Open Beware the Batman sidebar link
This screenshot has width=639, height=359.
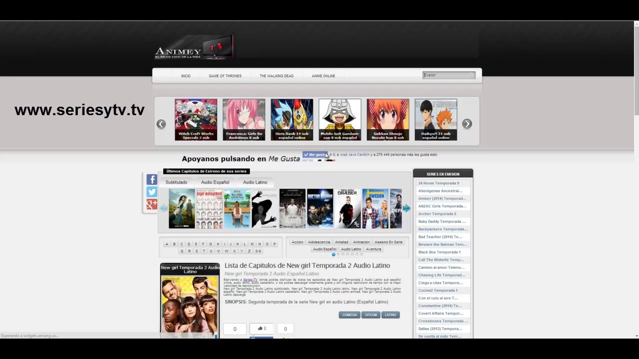[x=442, y=244]
